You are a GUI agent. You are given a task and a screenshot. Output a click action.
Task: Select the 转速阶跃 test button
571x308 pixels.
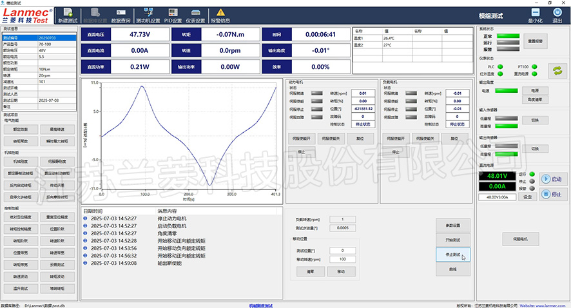(57, 240)
